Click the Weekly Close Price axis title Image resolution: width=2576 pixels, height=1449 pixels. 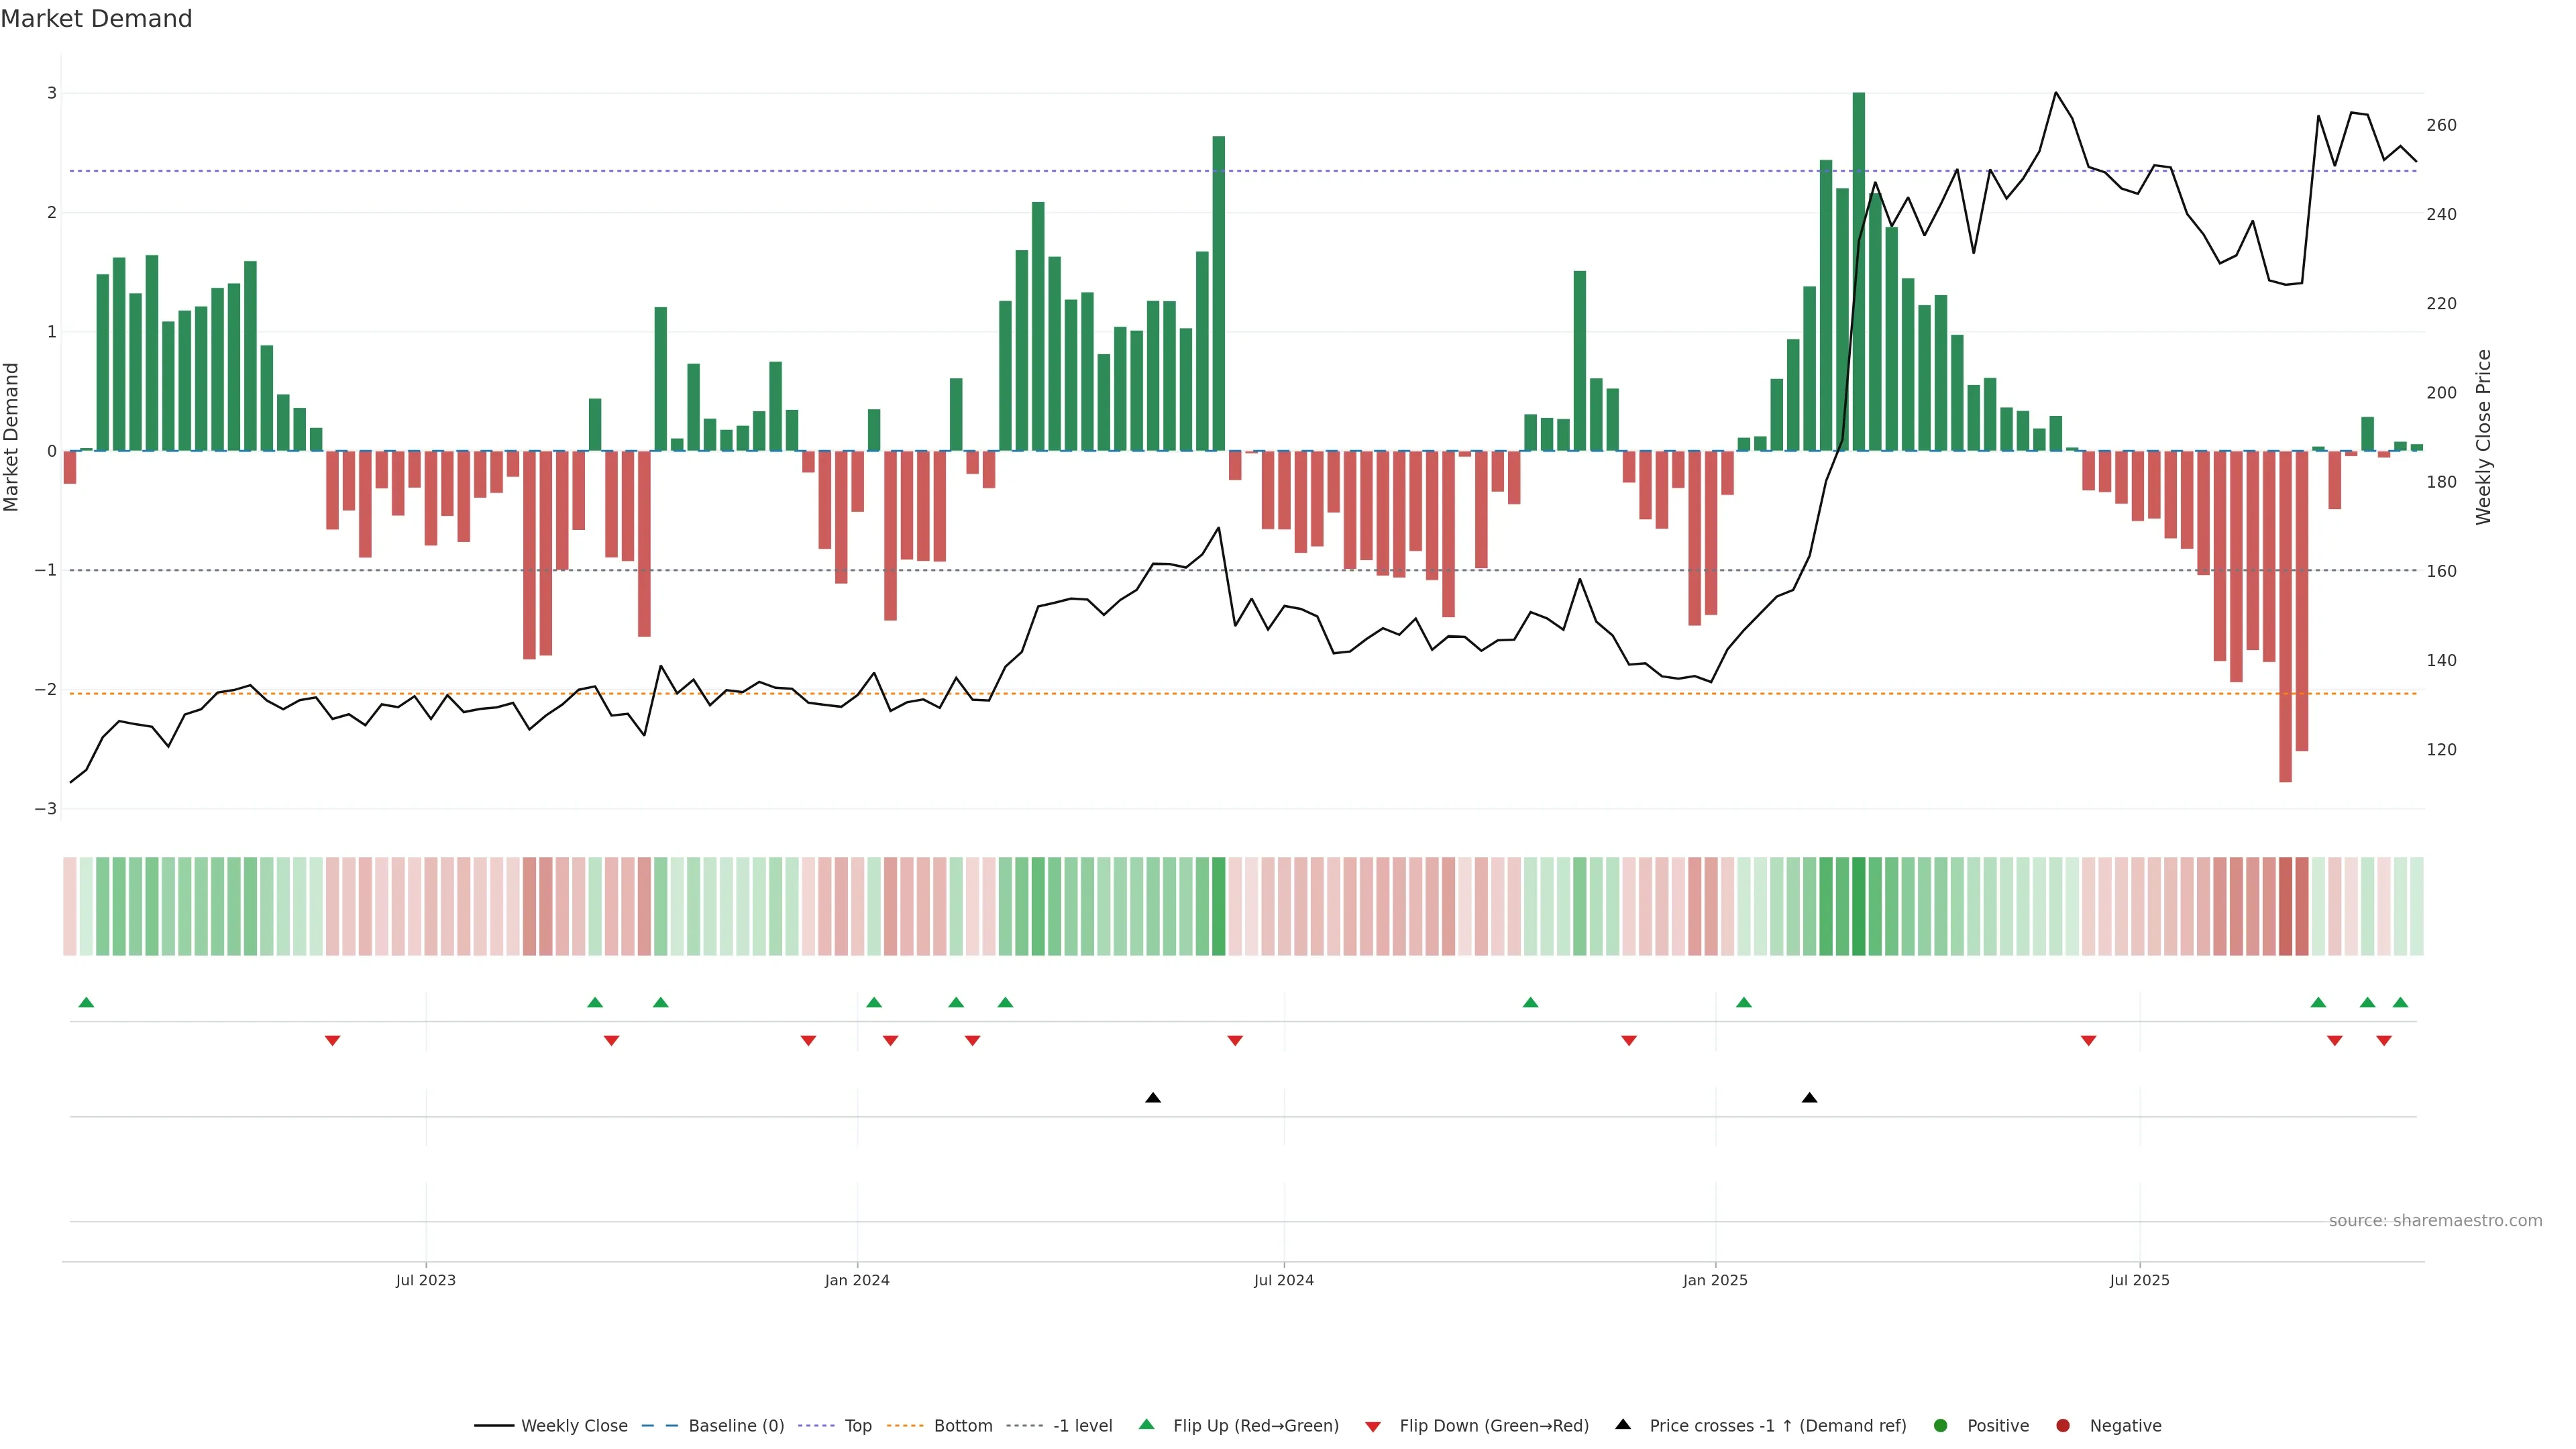point(2484,437)
